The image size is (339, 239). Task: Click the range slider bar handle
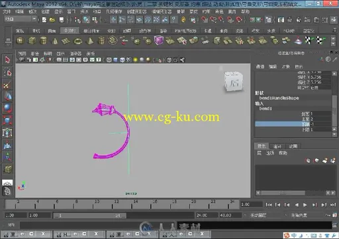coord(90,216)
